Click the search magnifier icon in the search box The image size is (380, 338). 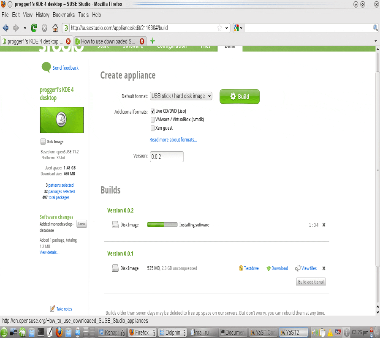[x=375, y=28]
